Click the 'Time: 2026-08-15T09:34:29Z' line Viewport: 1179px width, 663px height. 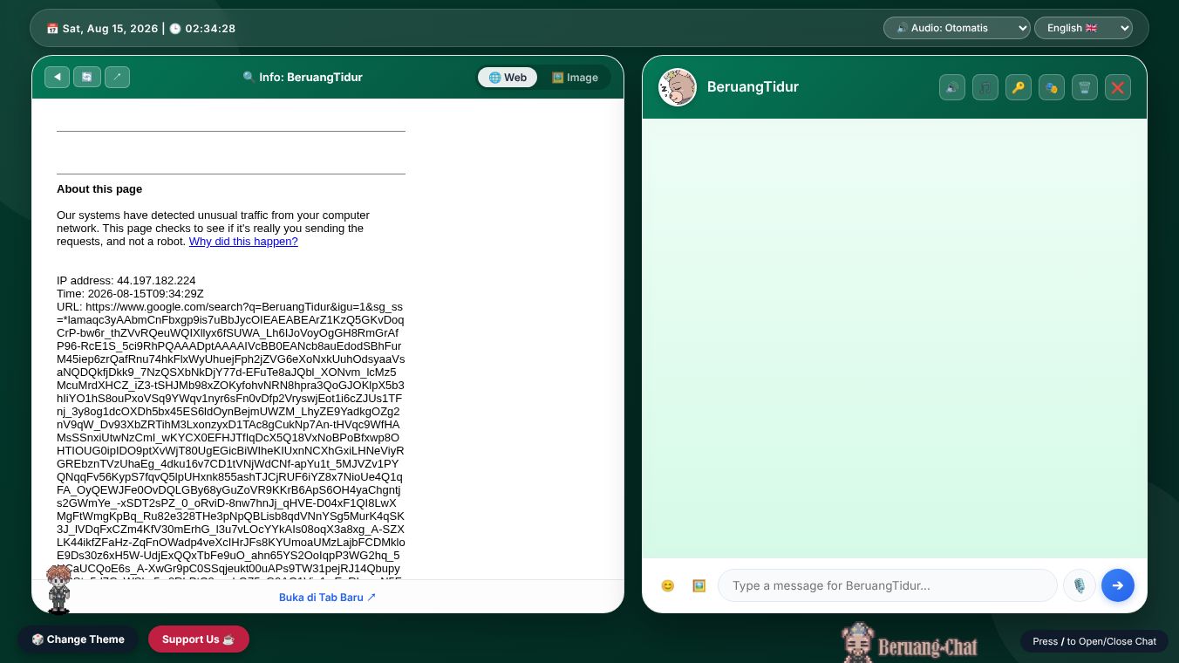point(130,294)
